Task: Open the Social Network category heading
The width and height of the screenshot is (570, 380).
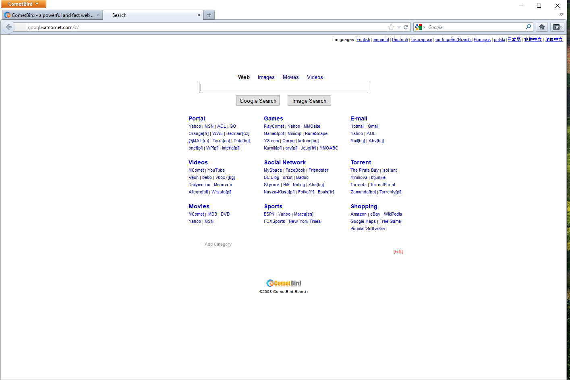Action: click(x=285, y=162)
